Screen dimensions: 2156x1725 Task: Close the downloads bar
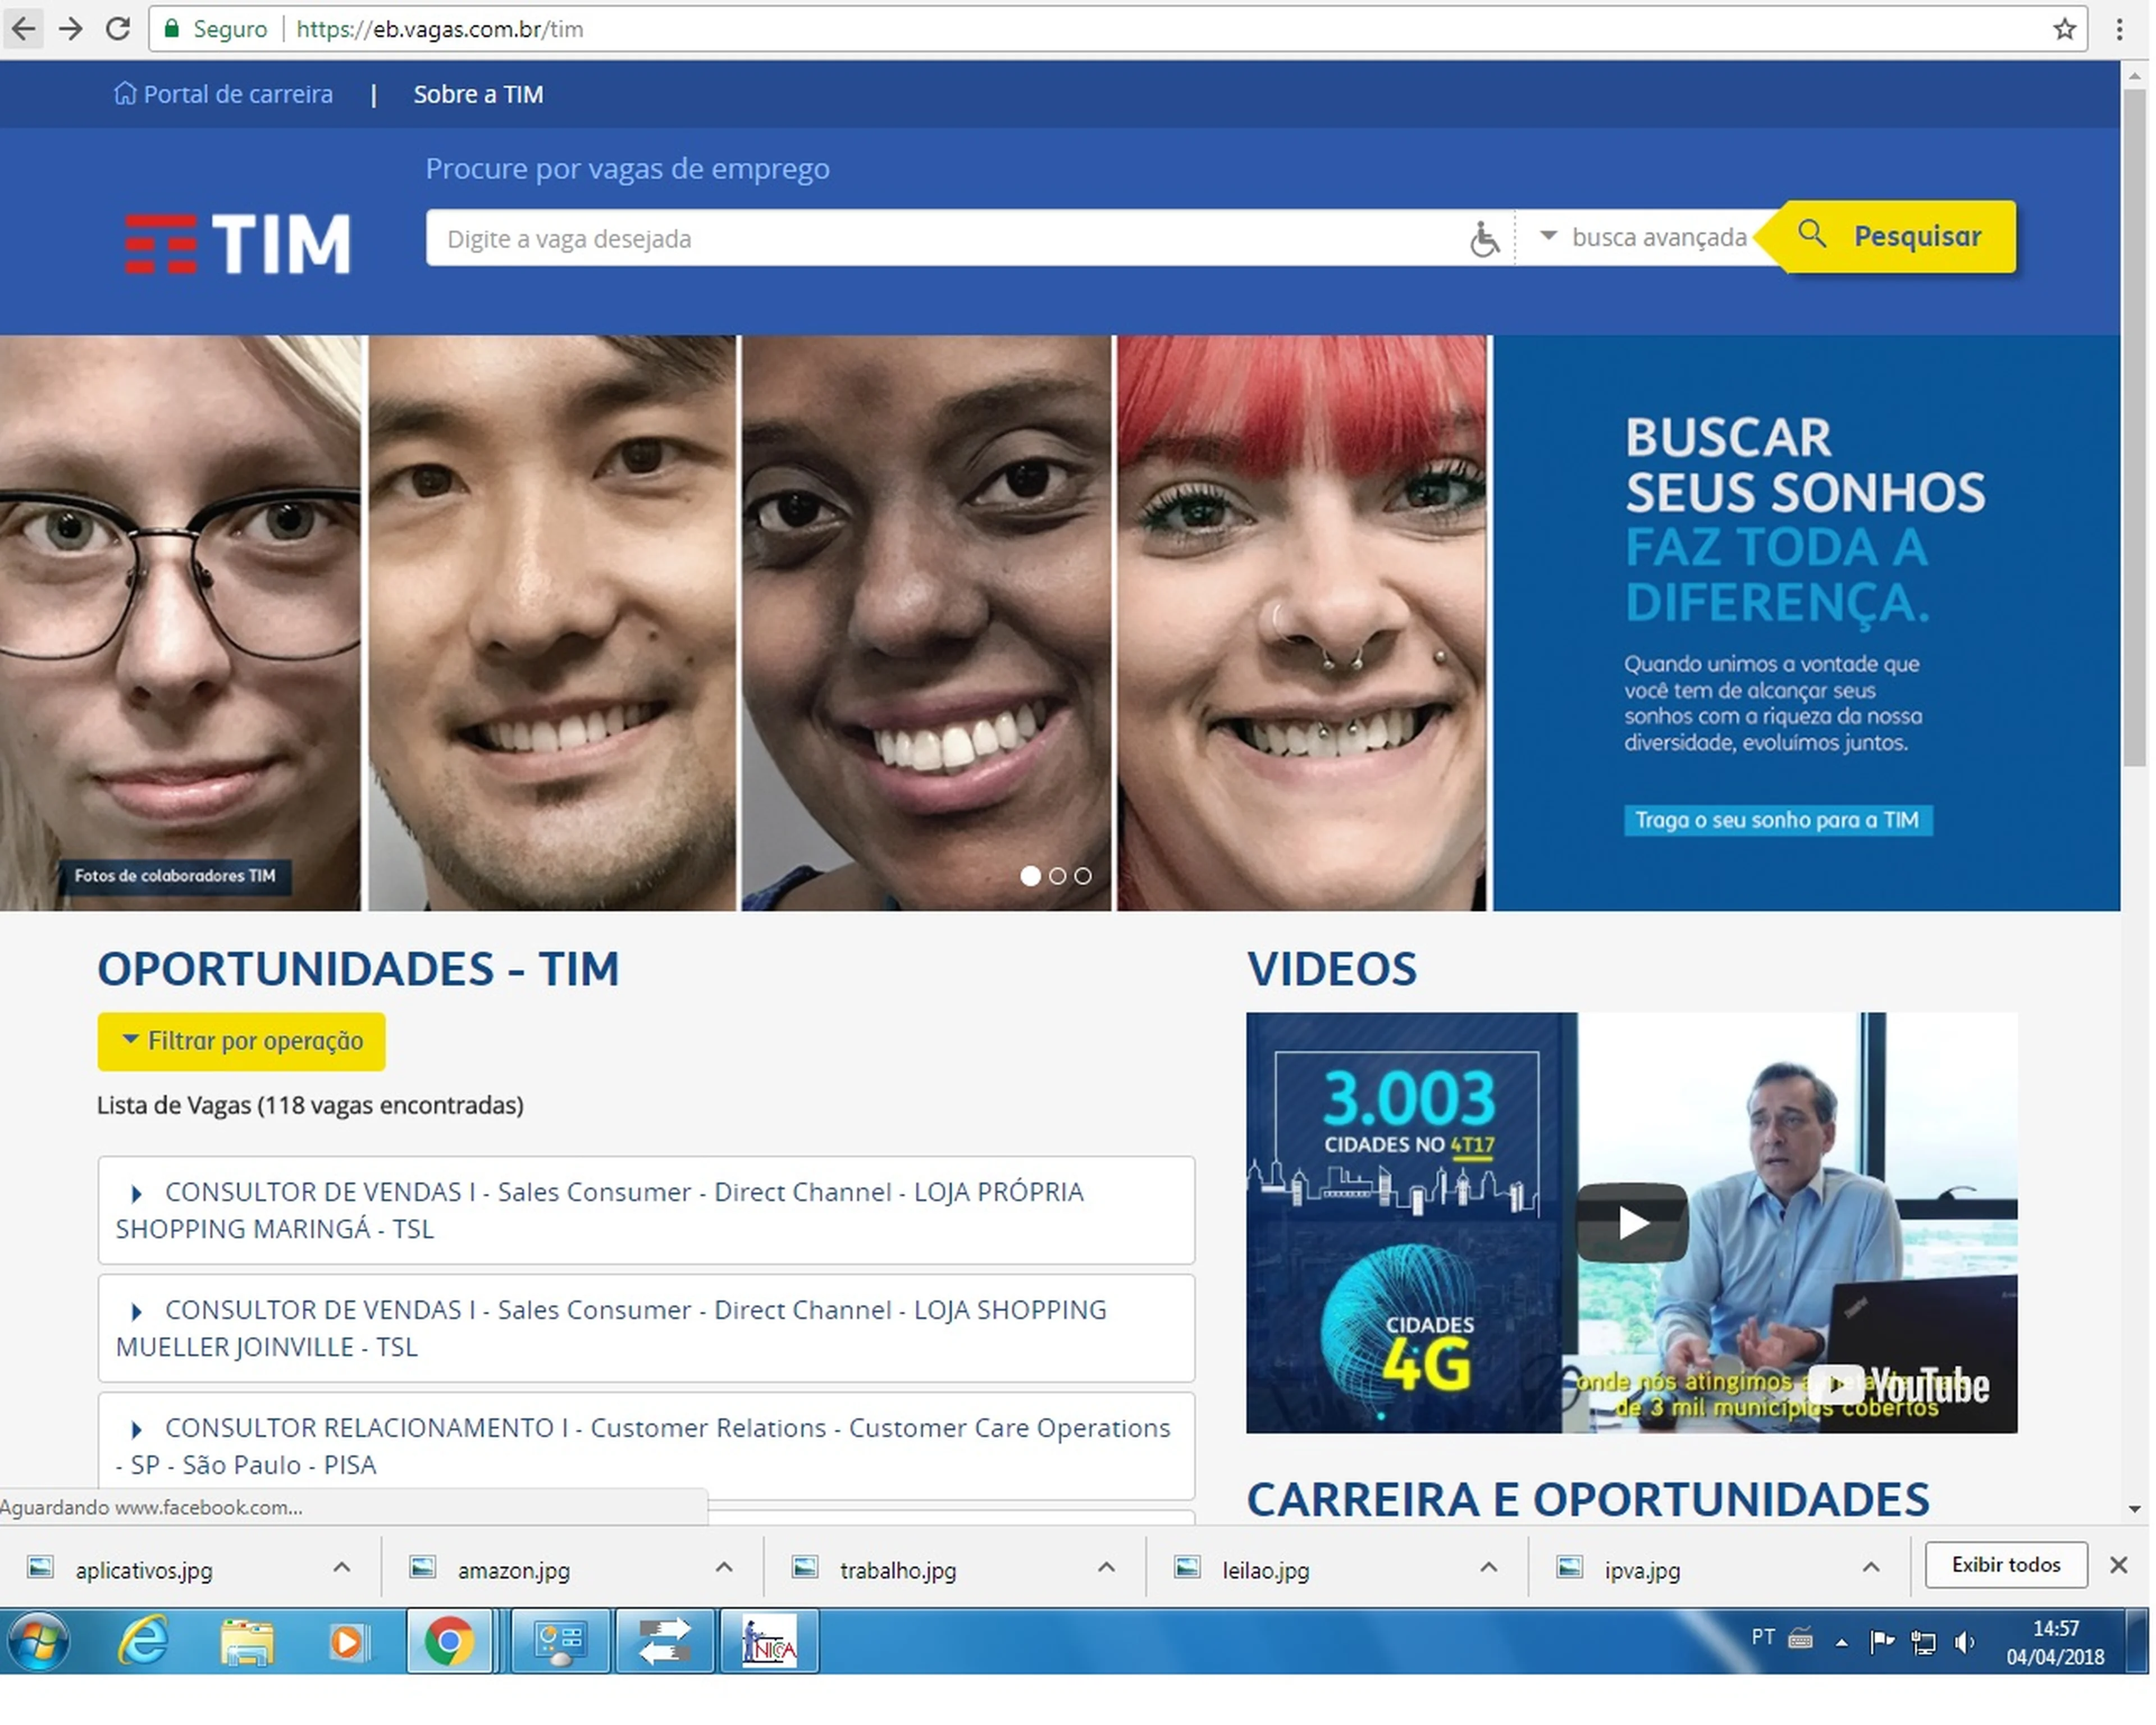(2118, 1566)
